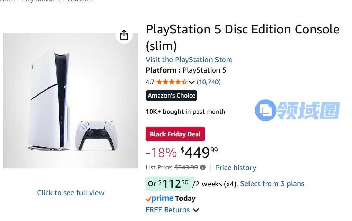
Task: Click the $112.50 installment price highlight
Action: (169, 184)
